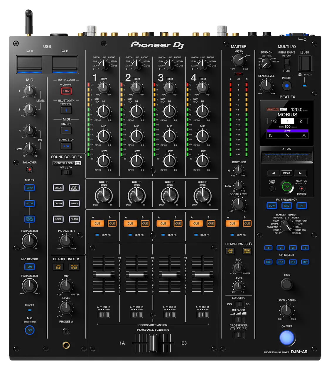The image size is (334, 370).
Task: Flip the INSERT SOURCE return/USB switch
Action: (287, 63)
